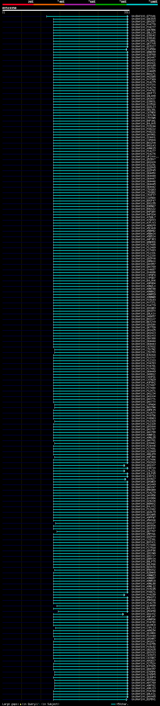Viewport: 160px width, 706px height.
Task: Select hit label UniRef100_Q40185
Action: 143,66
